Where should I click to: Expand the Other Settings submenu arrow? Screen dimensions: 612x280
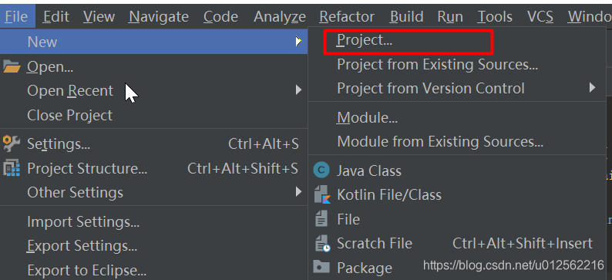(298, 192)
